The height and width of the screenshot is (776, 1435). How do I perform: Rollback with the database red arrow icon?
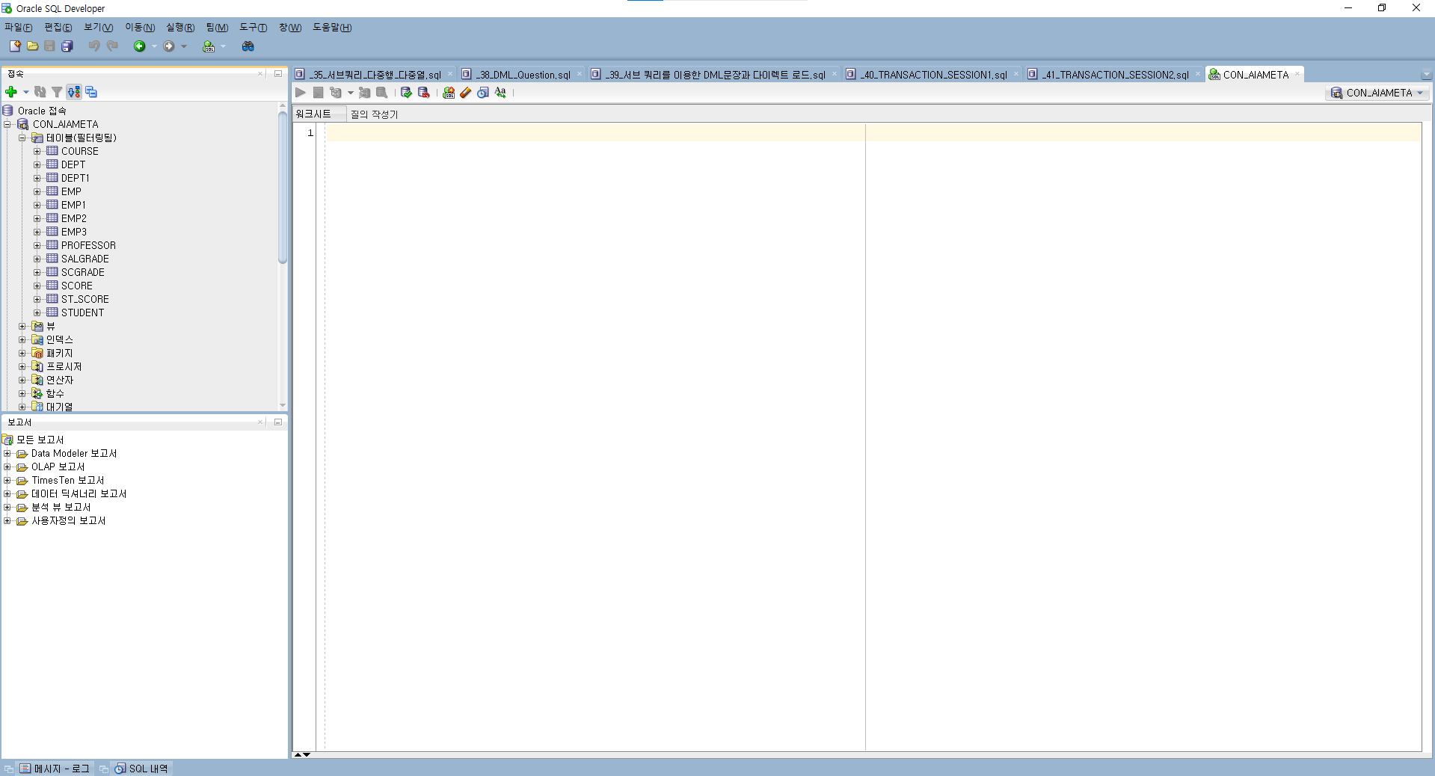(x=423, y=93)
